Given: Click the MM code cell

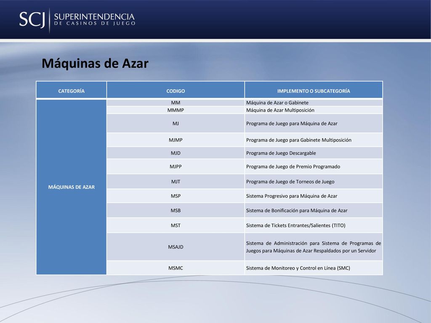Looking at the screenshot, I should (x=176, y=103).
